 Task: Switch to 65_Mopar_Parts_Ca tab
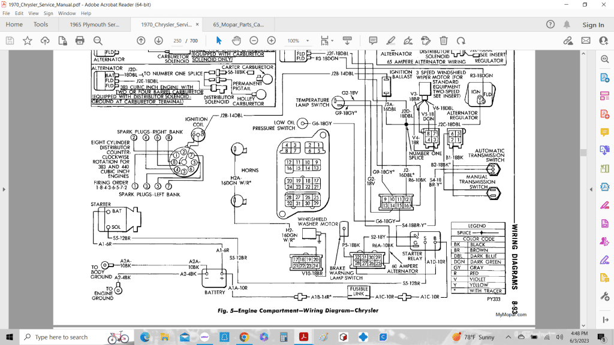tap(237, 25)
